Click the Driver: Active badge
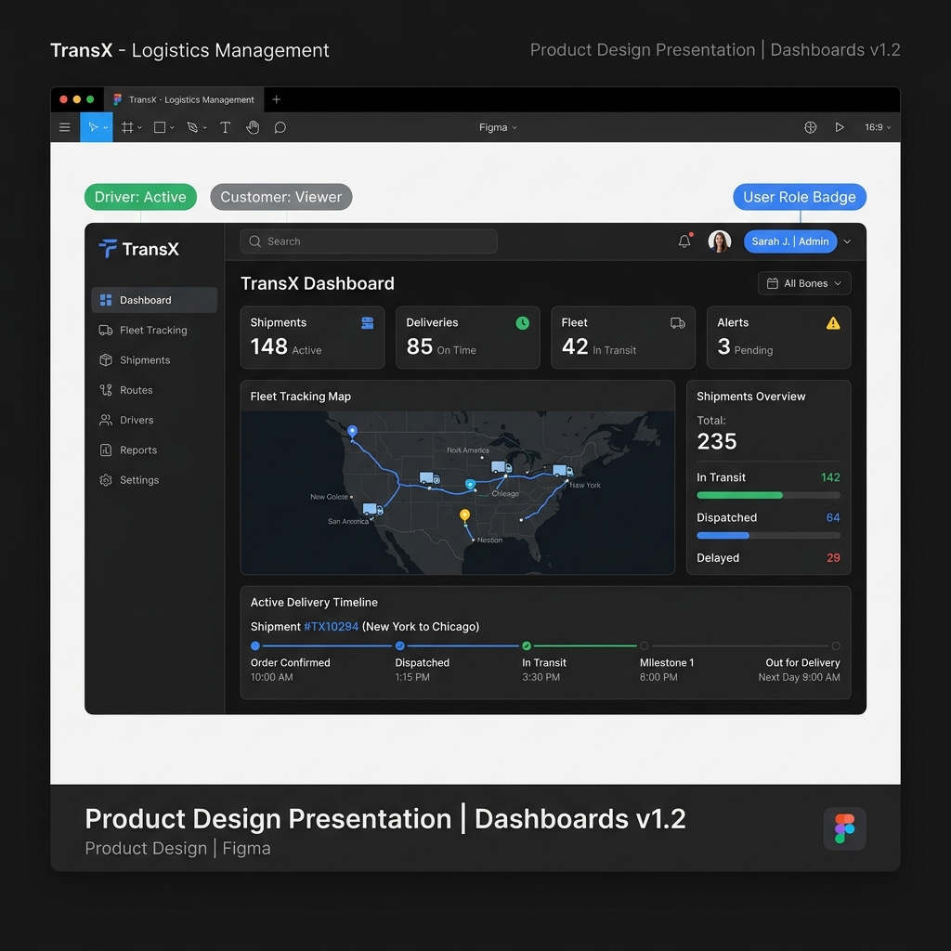 (141, 197)
